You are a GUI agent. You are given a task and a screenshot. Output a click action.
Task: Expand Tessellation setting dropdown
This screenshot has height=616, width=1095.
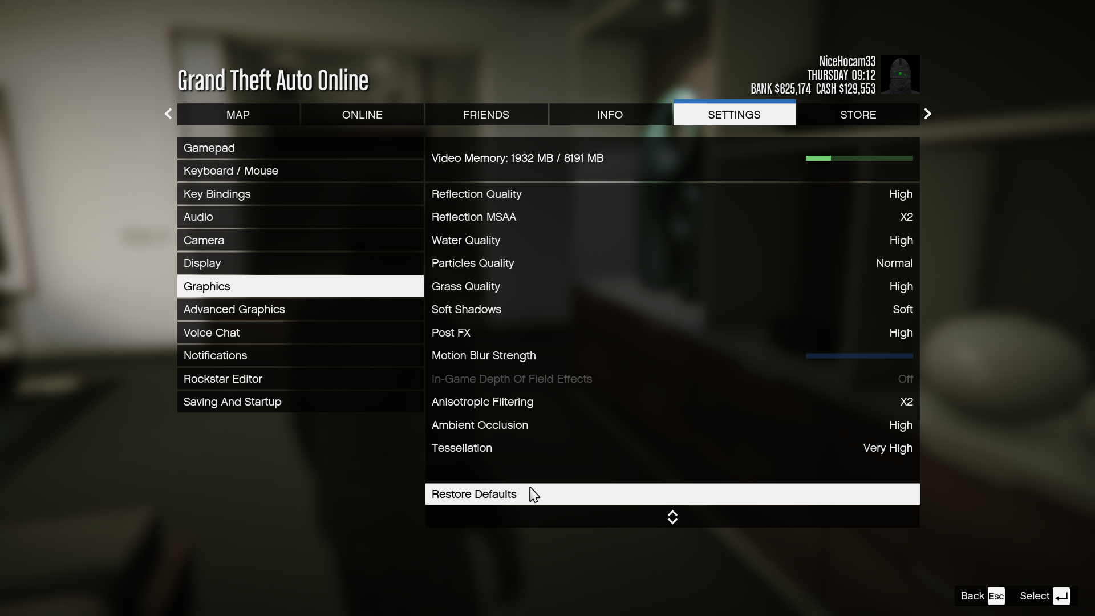click(887, 448)
